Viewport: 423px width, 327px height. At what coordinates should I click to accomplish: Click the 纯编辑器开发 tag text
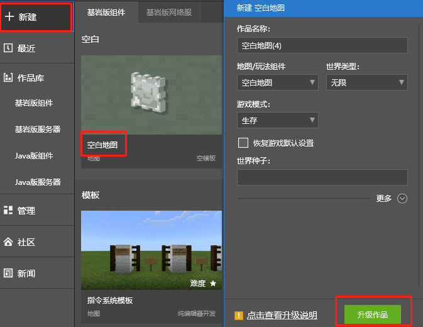(197, 314)
